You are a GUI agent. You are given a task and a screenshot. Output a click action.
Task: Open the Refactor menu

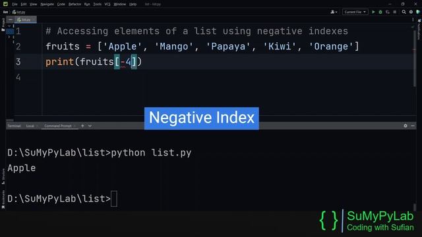tap(75, 4)
